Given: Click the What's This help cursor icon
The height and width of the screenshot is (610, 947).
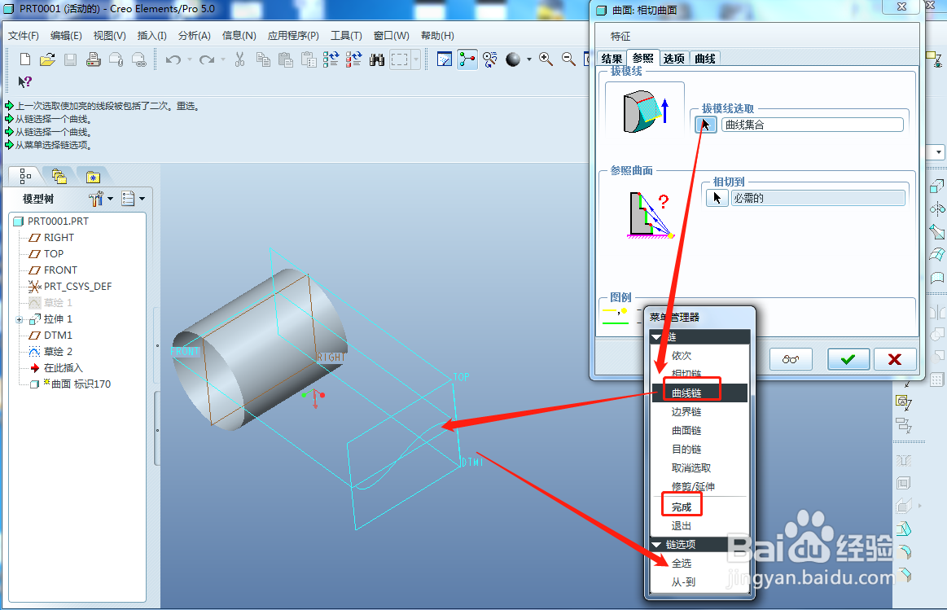Looking at the screenshot, I should (x=24, y=81).
